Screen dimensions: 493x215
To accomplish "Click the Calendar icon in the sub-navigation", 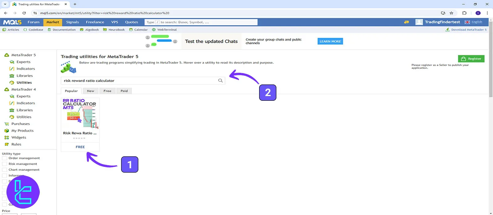I will tap(131, 30).
